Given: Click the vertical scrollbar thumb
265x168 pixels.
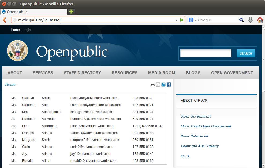Looking at the screenshot, I should click(263, 60).
